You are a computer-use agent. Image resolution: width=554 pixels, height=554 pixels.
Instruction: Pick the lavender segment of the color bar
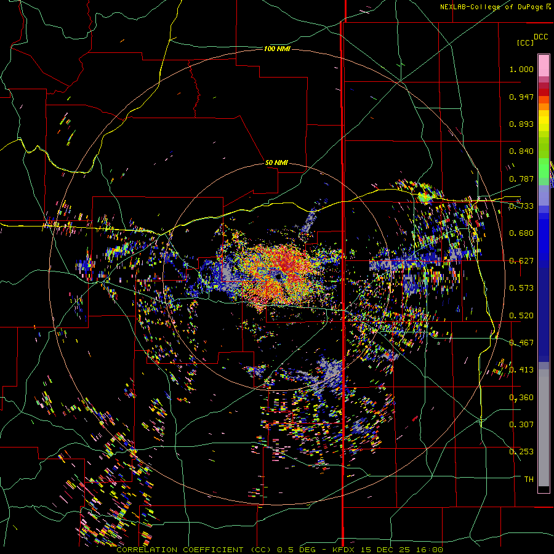(544, 195)
